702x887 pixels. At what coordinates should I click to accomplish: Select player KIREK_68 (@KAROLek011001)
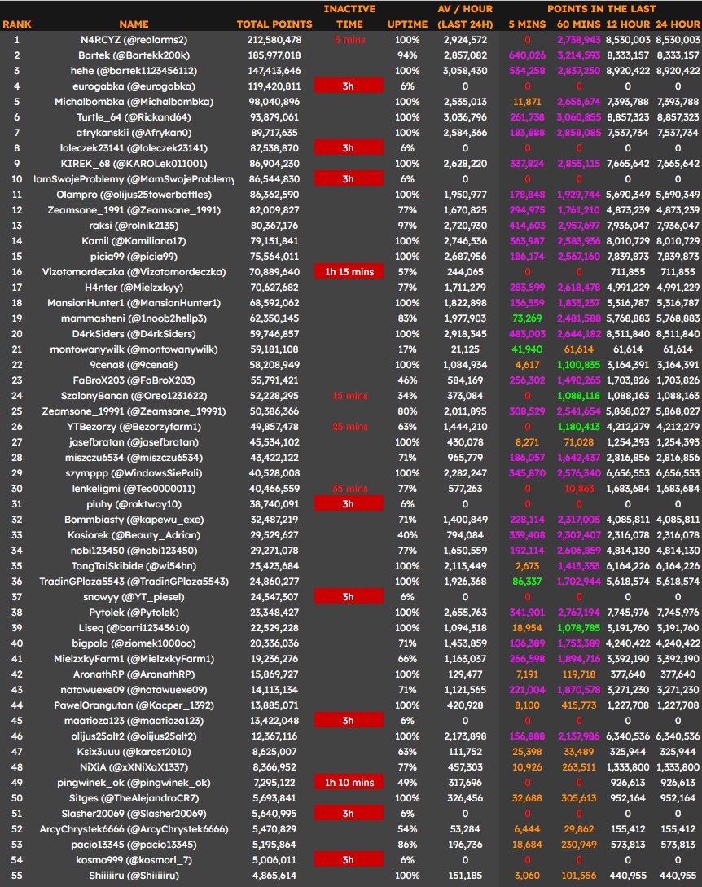(x=134, y=164)
